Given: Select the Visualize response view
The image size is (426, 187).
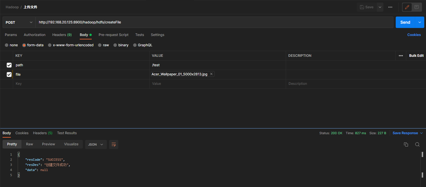Looking at the screenshot, I should click(x=71, y=144).
